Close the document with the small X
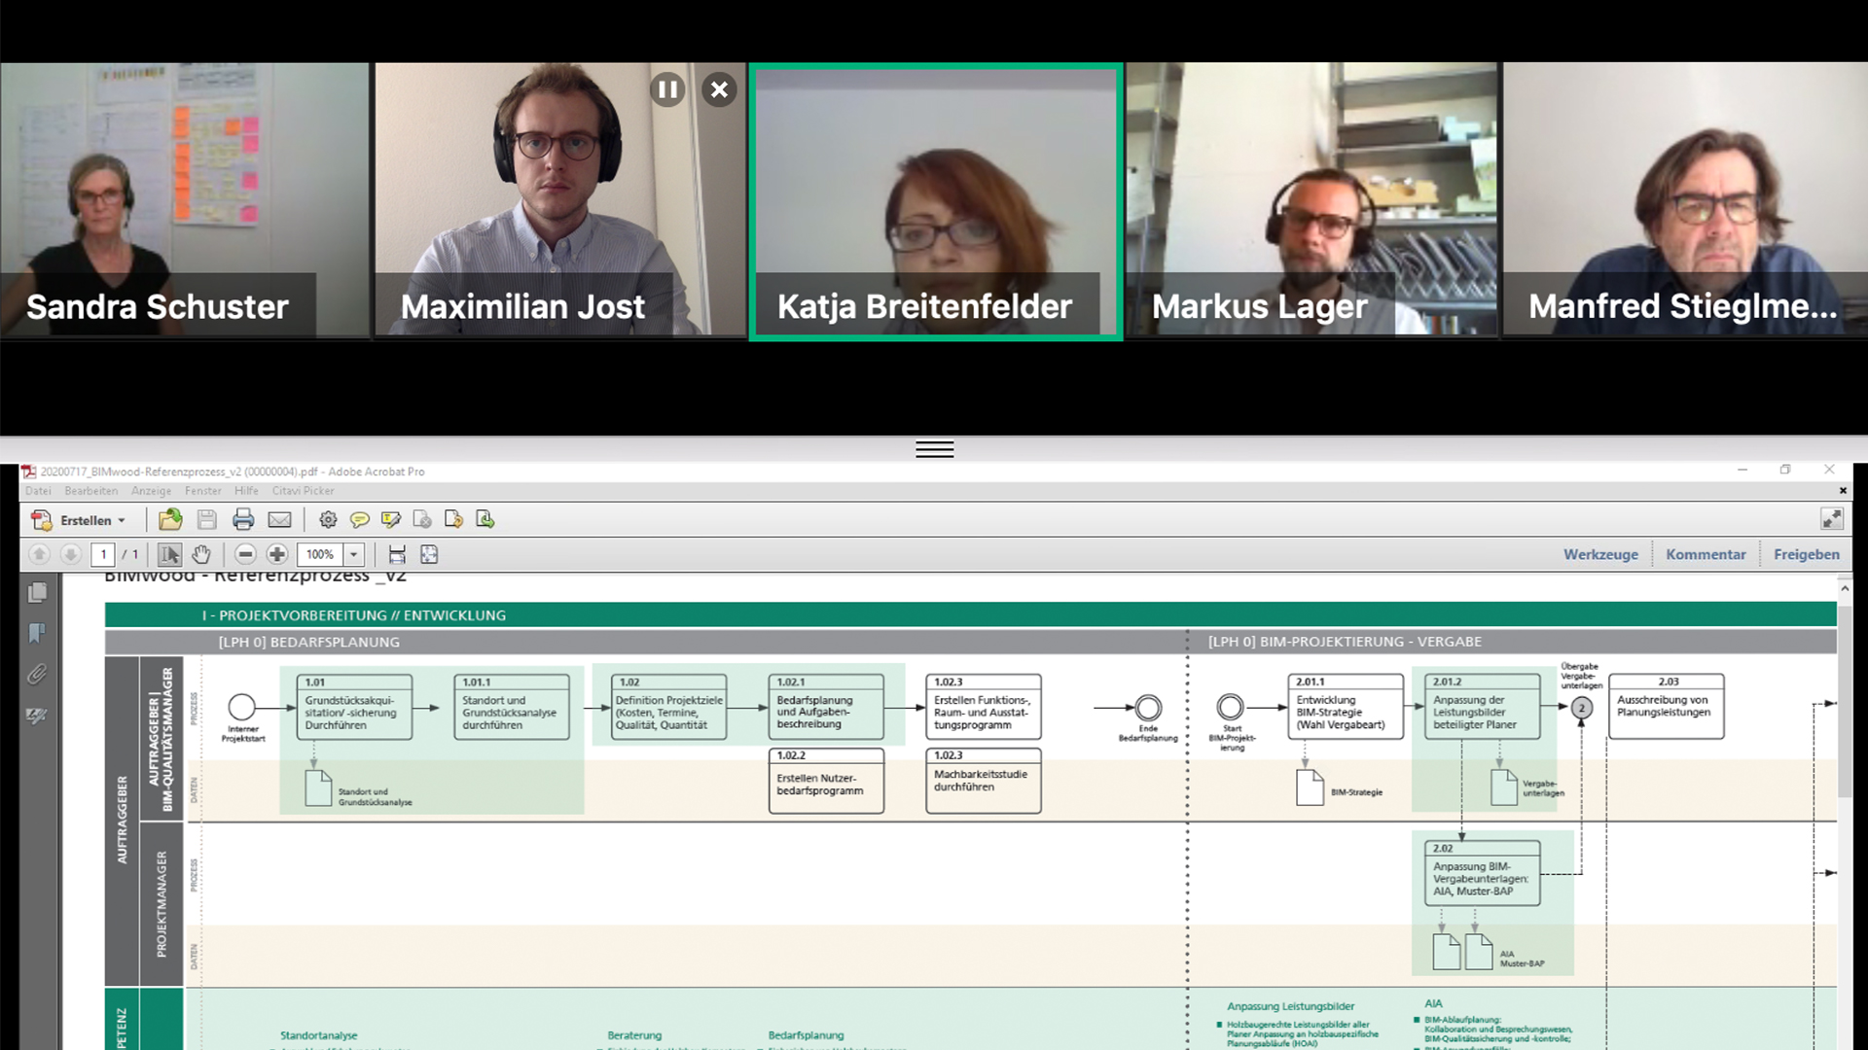The image size is (1868, 1050). [1843, 491]
